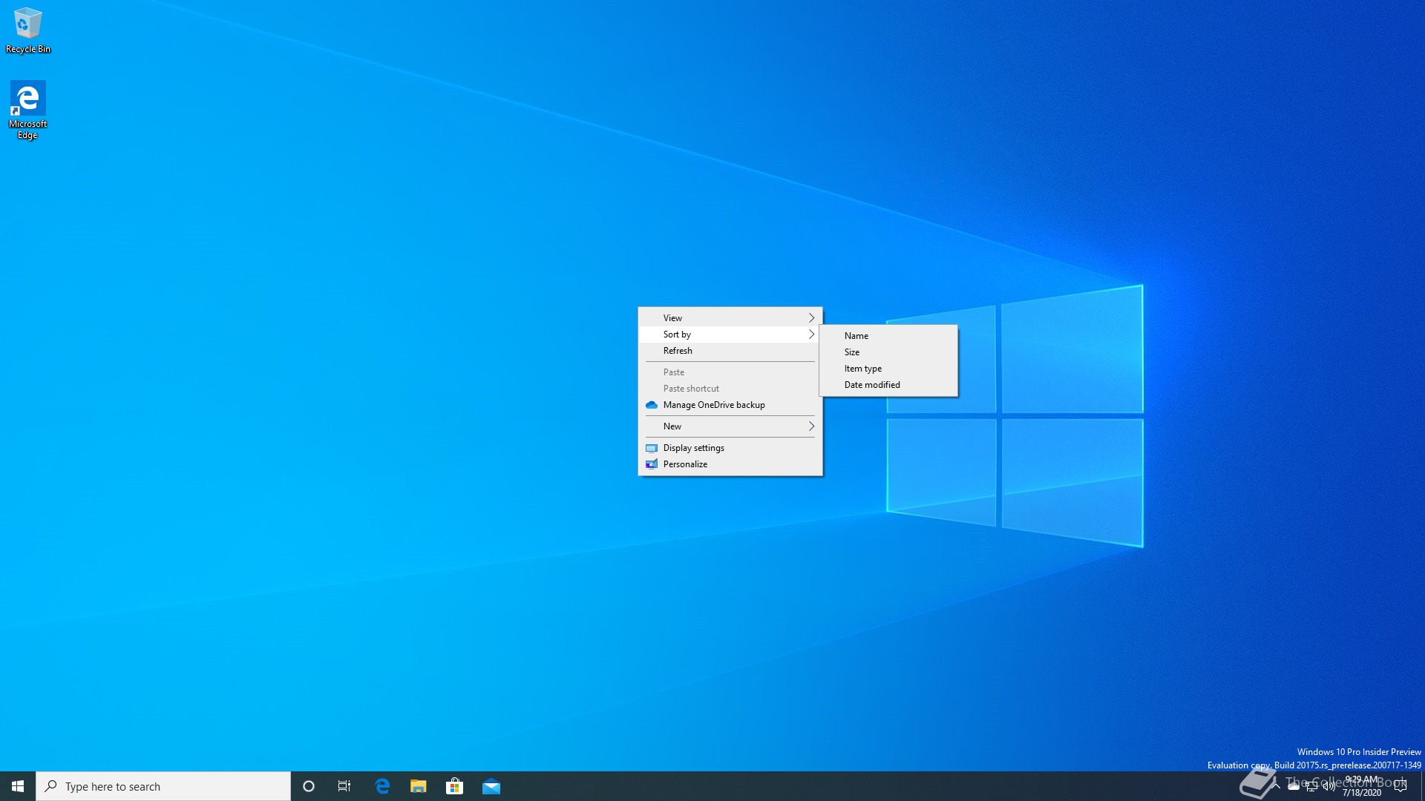Sort by Date modified
The width and height of the screenshot is (1425, 801).
[x=872, y=385]
